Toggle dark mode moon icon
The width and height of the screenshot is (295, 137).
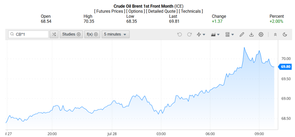pos(285,34)
